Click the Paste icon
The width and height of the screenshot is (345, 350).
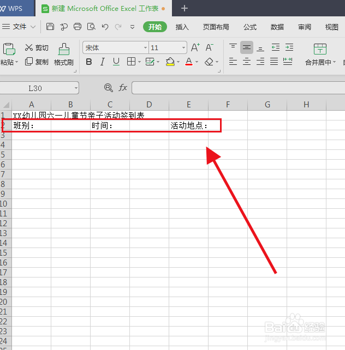[9, 49]
